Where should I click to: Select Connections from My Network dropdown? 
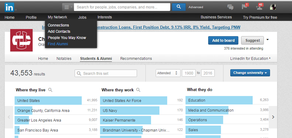58,25
